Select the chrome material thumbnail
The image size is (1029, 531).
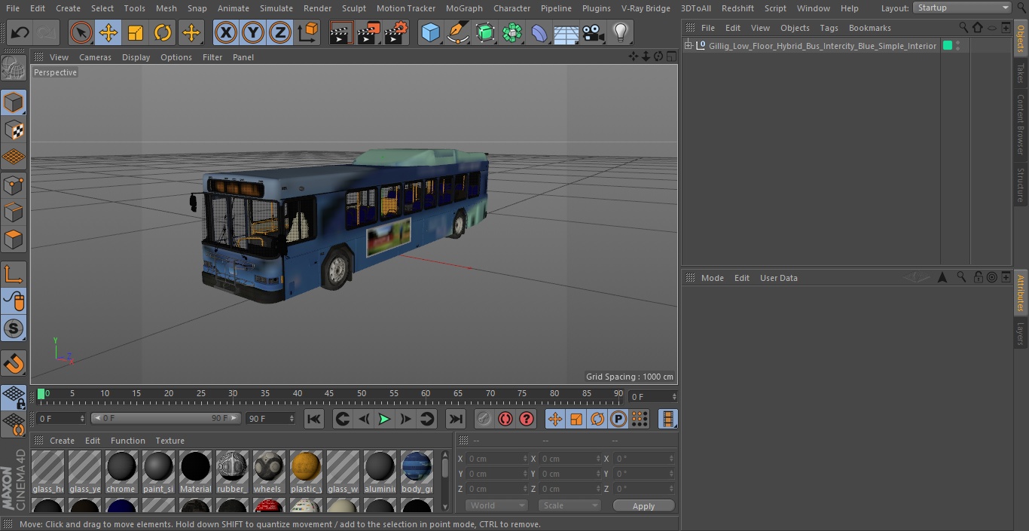[x=121, y=471]
